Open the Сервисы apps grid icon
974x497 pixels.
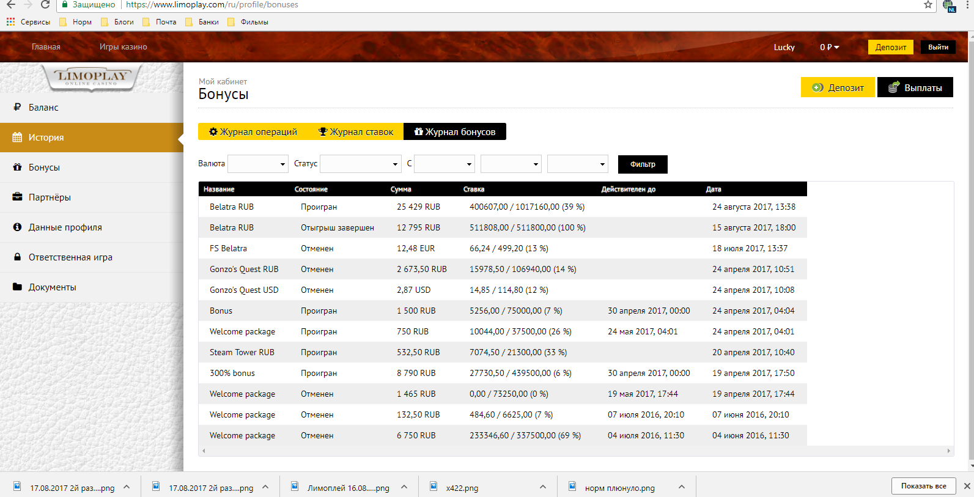click(x=10, y=21)
